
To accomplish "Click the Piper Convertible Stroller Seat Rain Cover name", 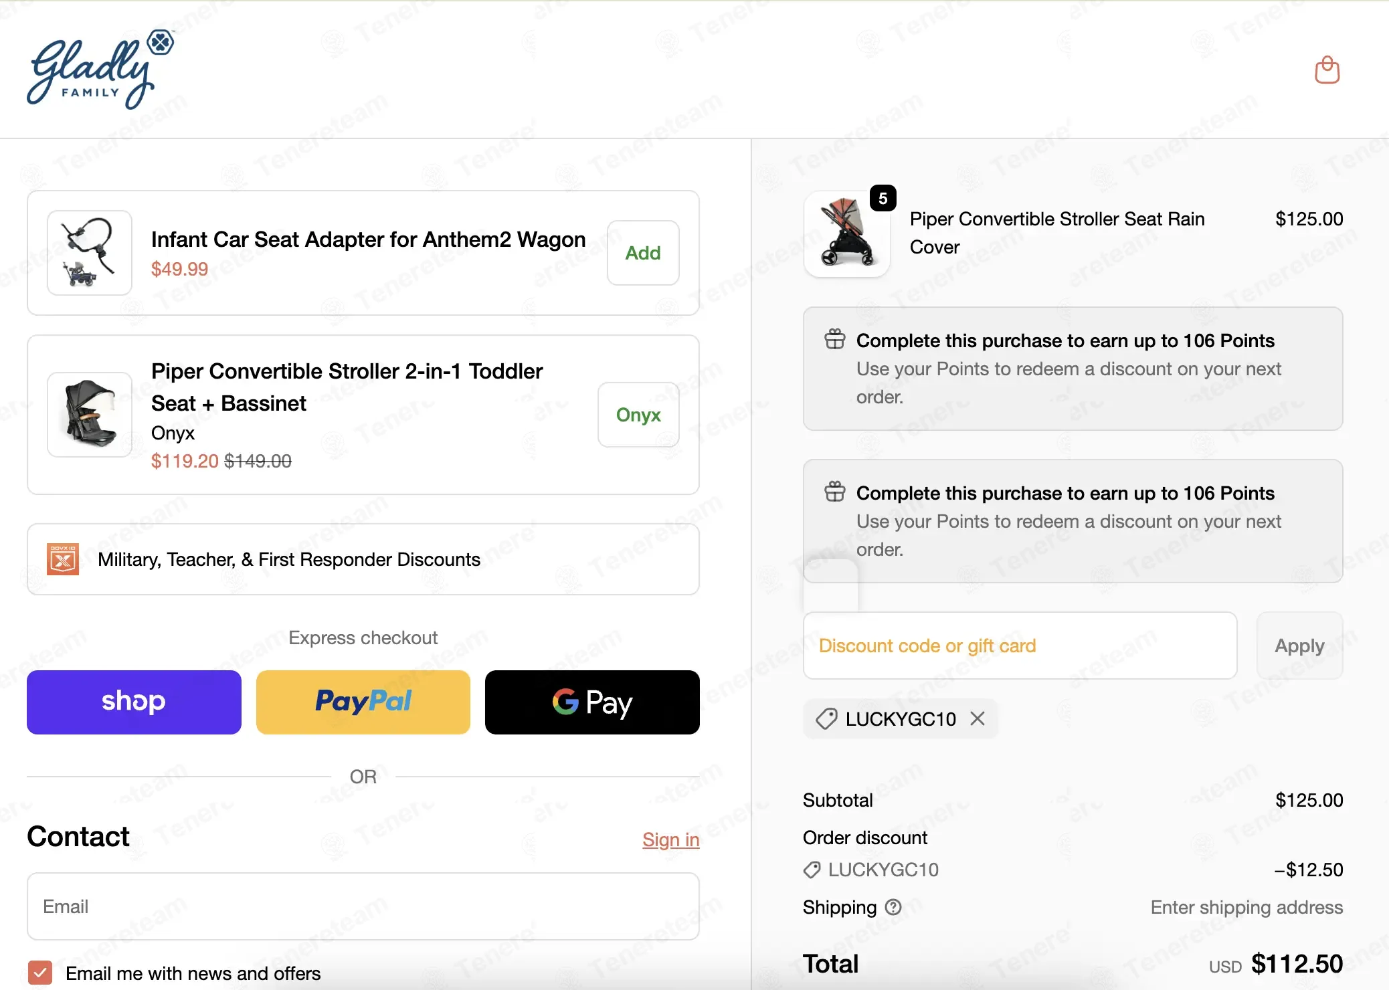I will (x=1057, y=233).
